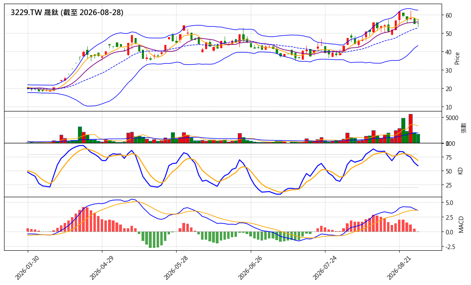471x285 pixels.
Task: Click the '50' tick on the KD axis
Action: [449, 171]
